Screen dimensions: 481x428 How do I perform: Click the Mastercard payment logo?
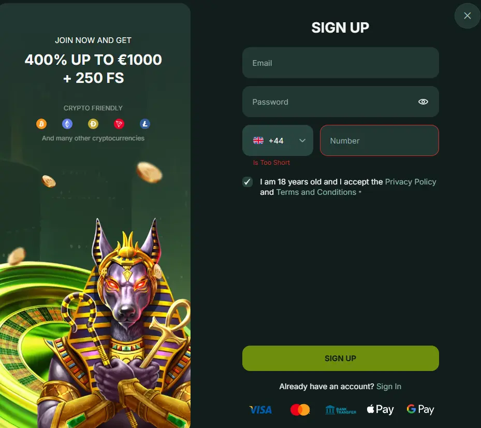tap(300, 409)
